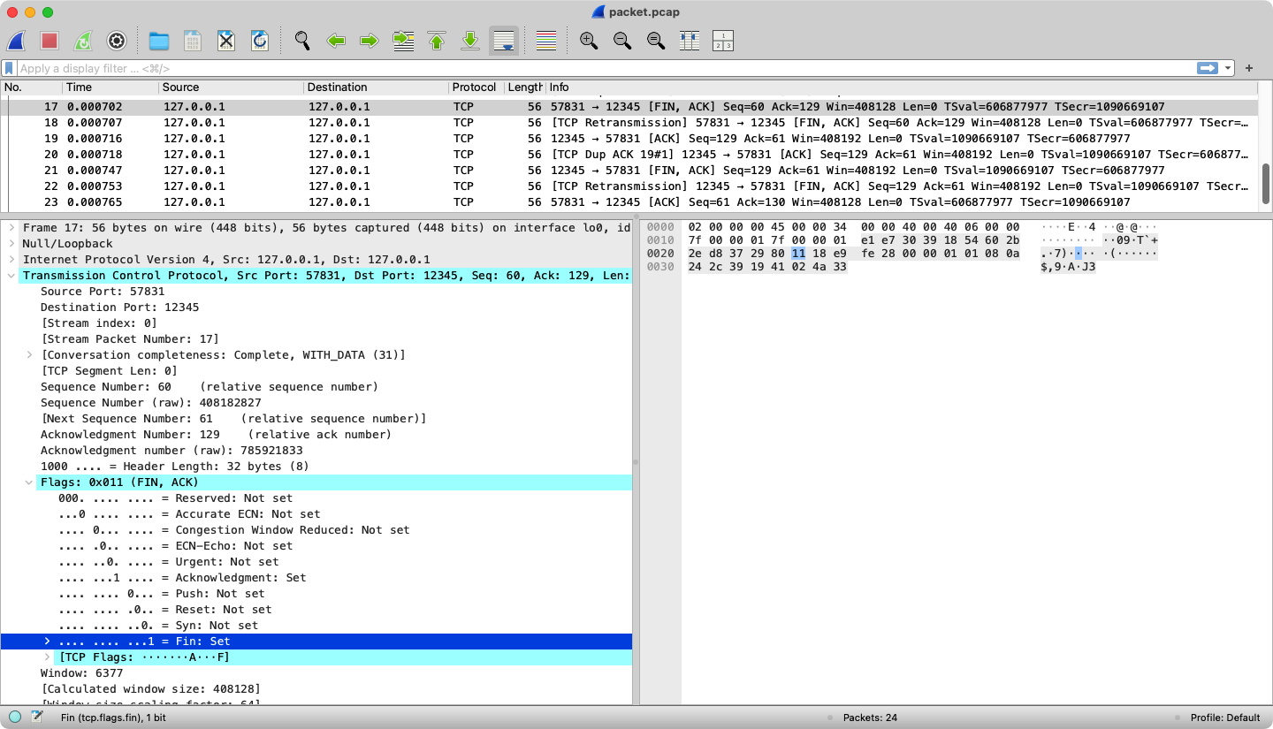Image resolution: width=1273 pixels, height=729 pixels.
Task: Toggle packet list colorization
Action: [546, 41]
